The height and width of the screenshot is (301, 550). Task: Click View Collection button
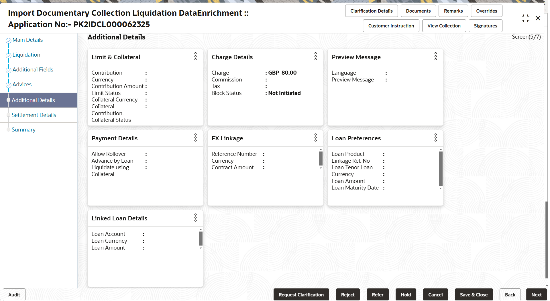click(x=444, y=26)
